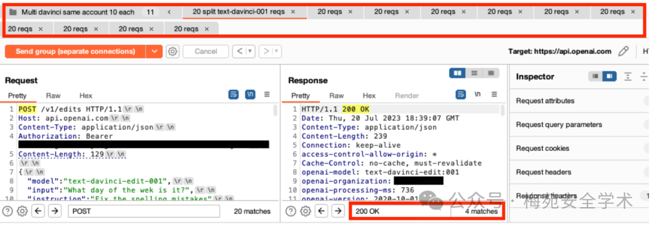
Task: Jump to previous 200 OK search match
Action: pyautogui.click(x=321, y=211)
